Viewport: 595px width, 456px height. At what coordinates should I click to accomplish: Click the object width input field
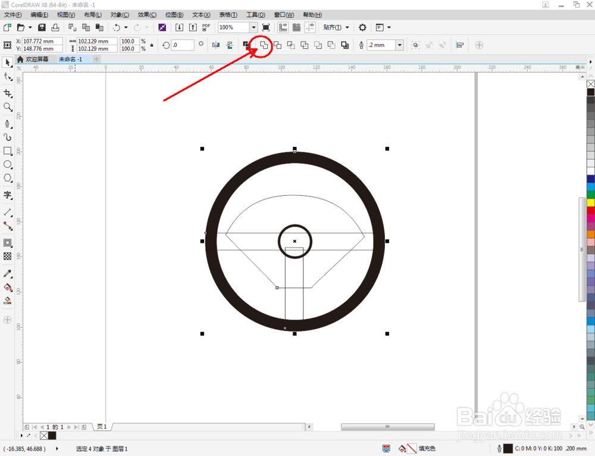96,41
